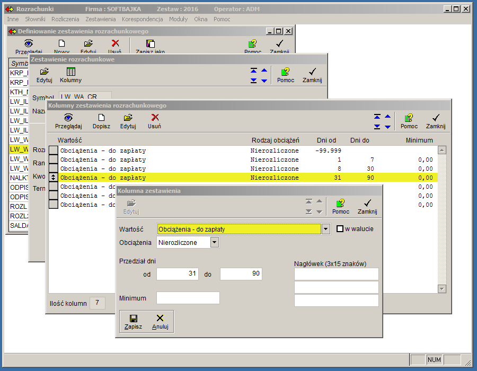The width and height of the screenshot is (477, 371).
Task: Click Usuń red X in Kolumny window
Action: [155, 117]
